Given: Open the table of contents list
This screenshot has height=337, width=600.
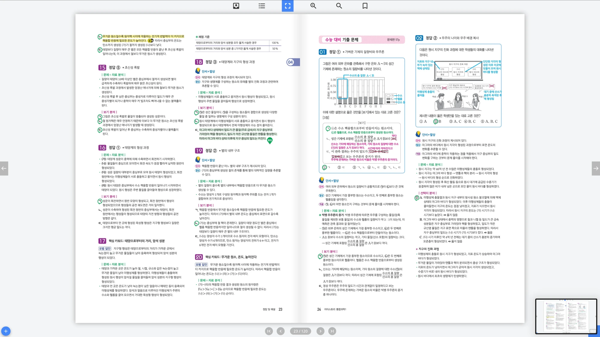Looking at the screenshot, I should coord(262,6).
